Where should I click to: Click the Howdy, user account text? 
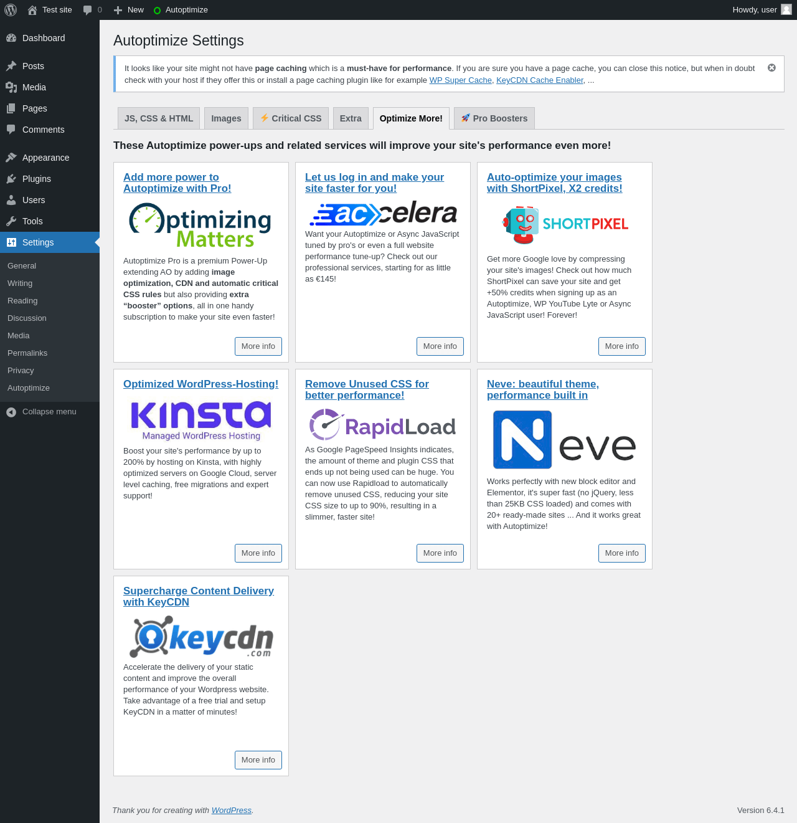pos(755,10)
